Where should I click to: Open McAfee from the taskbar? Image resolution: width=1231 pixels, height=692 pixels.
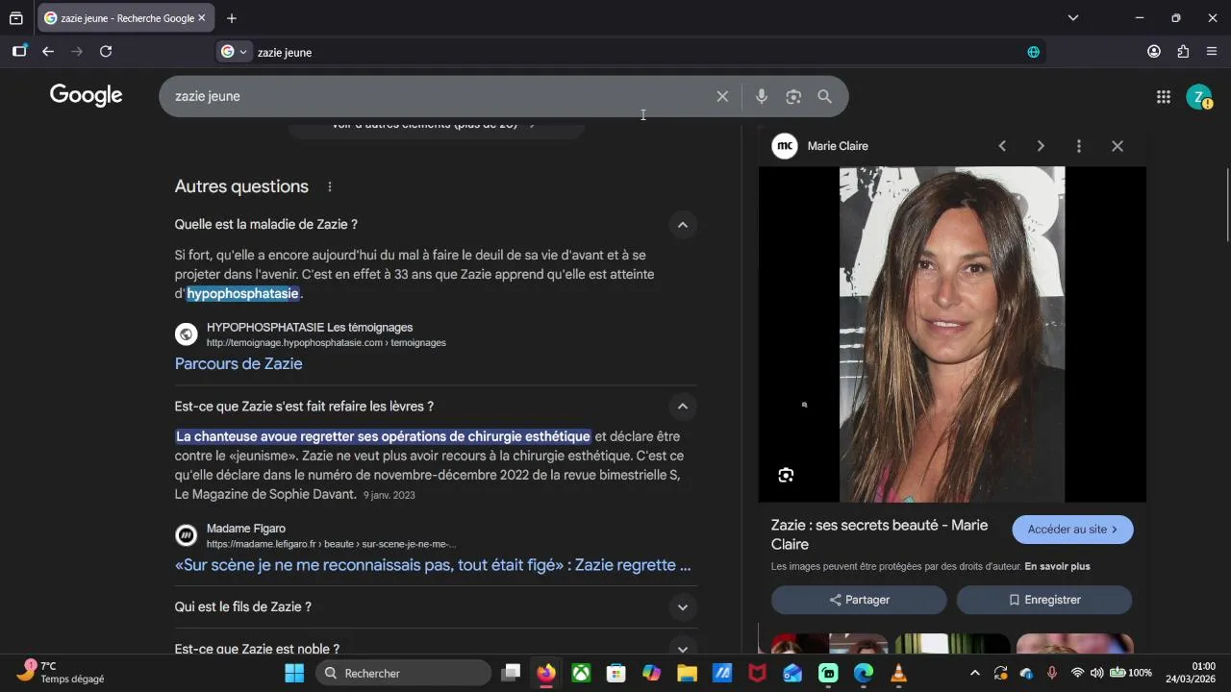pos(758,673)
